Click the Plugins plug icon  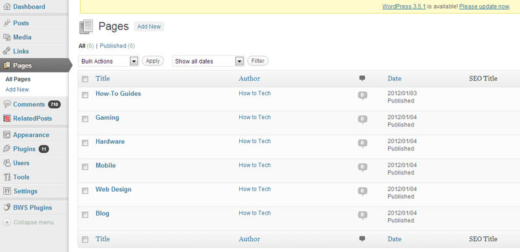6,149
